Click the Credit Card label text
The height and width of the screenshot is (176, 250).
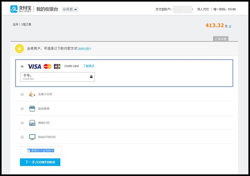click(x=71, y=66)
